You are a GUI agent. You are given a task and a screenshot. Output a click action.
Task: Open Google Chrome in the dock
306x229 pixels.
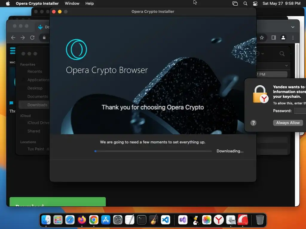[x=94, y=220]
